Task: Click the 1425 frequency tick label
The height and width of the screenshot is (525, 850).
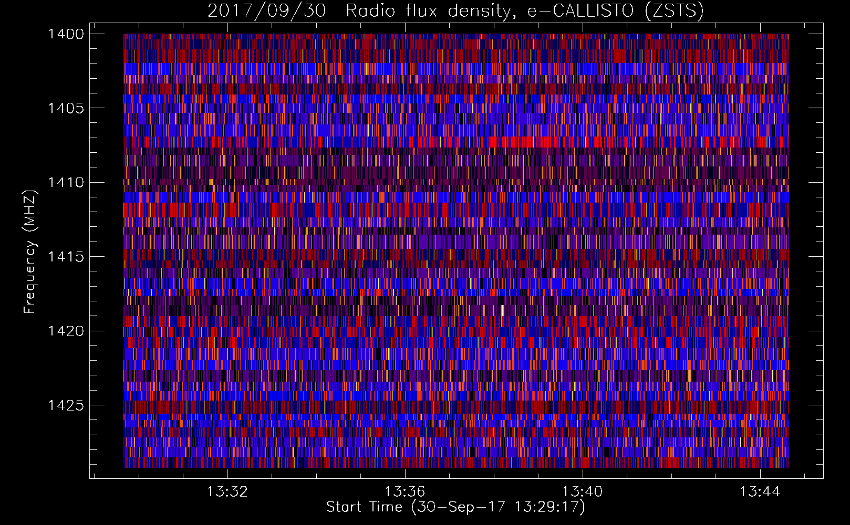Action: coord(66,405)
